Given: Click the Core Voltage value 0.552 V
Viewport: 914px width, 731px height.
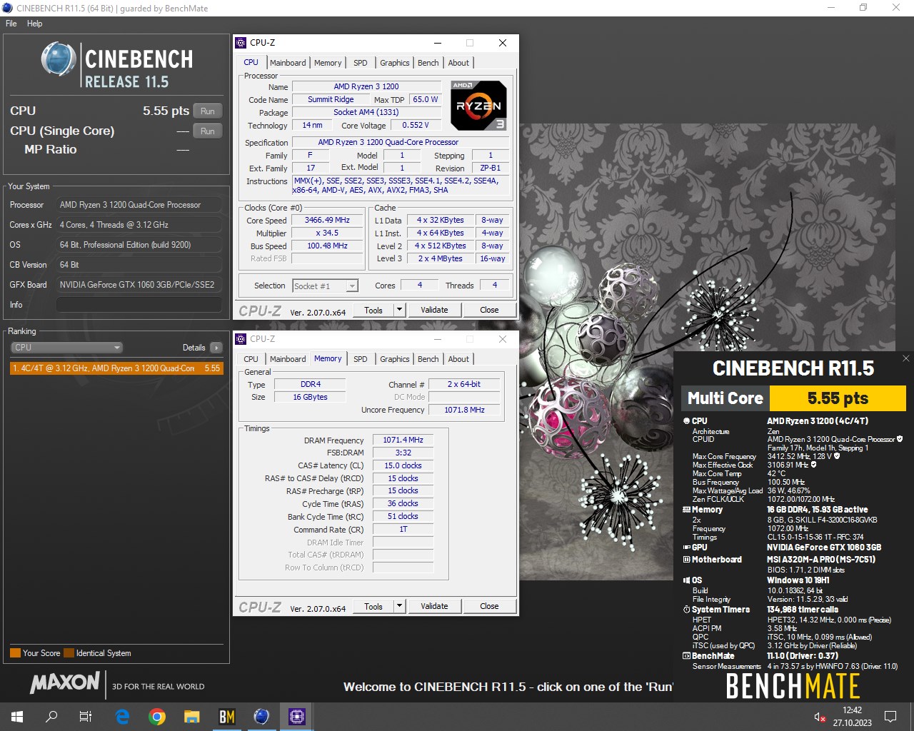Looking at the screenshot, I should 416,125.
